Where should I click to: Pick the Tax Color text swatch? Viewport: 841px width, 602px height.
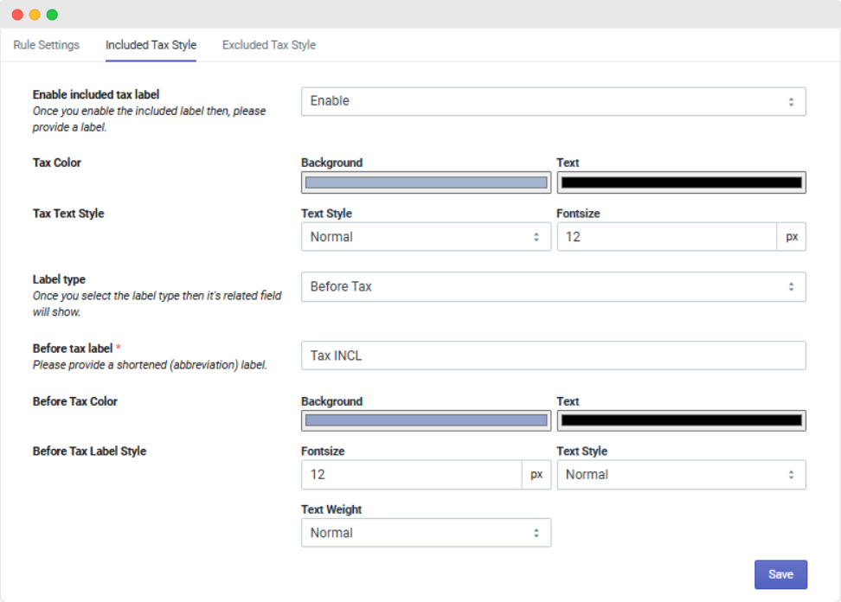(681, 183)
